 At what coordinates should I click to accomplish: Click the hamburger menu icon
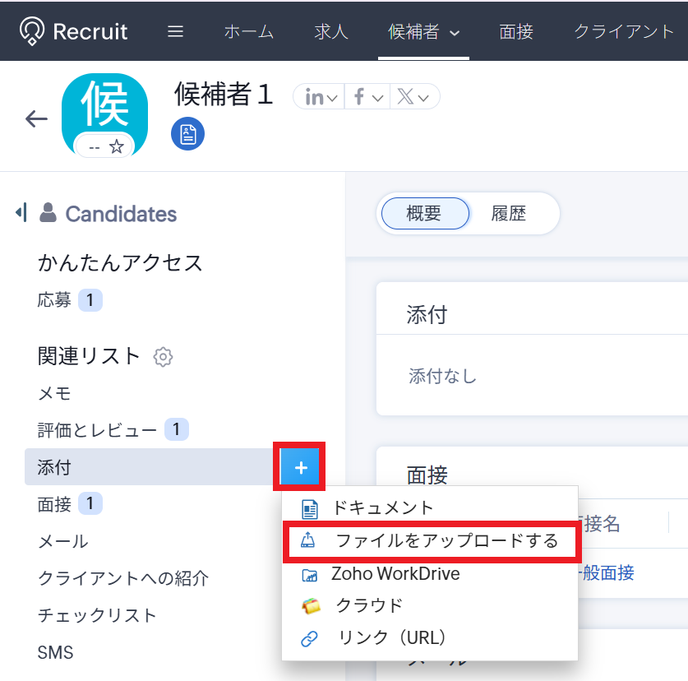click(175, 32)
